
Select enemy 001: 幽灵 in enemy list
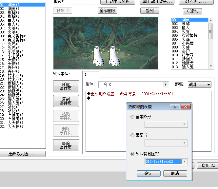189,20
